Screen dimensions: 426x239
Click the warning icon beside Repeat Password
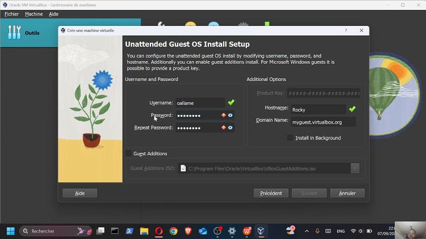tap(224, 127)
